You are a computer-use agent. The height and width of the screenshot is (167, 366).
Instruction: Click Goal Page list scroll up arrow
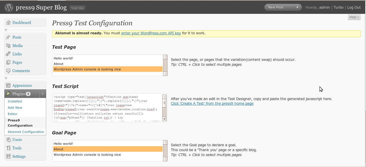click(165, 142)
